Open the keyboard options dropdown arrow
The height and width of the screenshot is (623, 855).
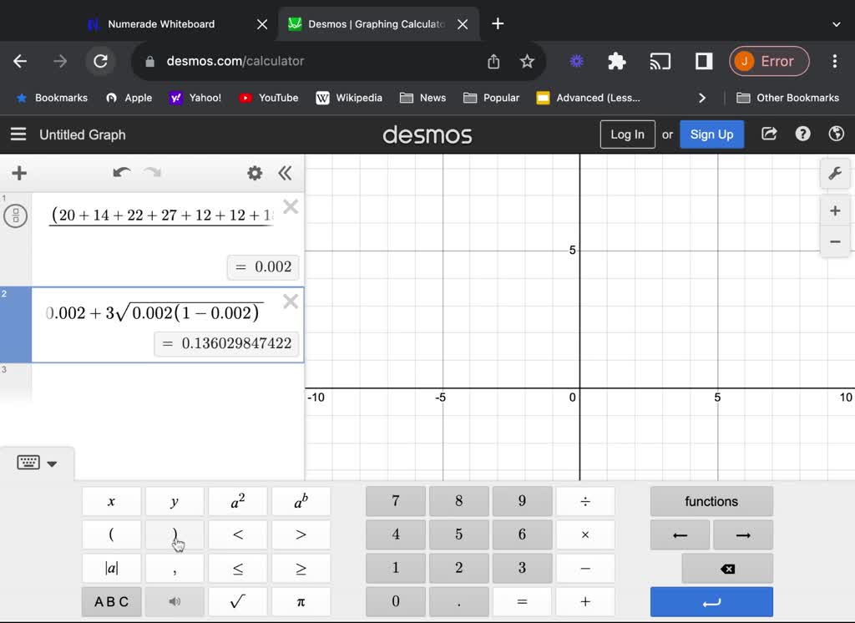(52, 463)
